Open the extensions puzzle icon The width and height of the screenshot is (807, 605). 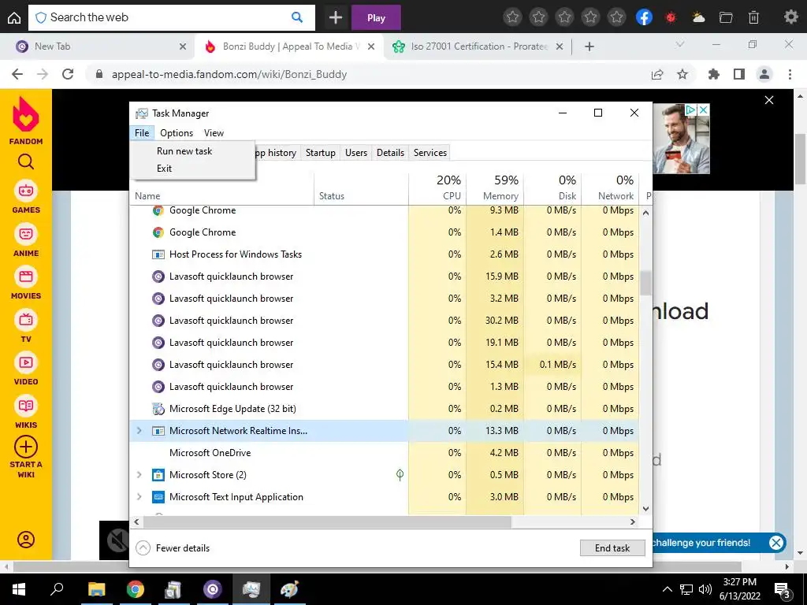point(713,75)
